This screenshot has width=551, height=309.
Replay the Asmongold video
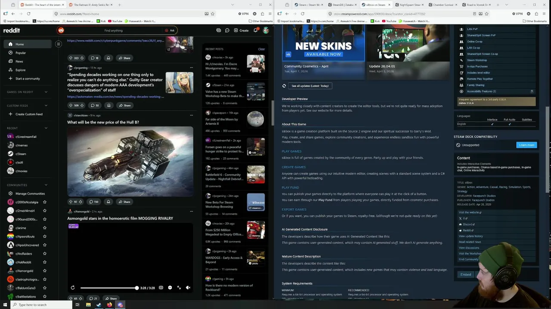pos(73,288)
